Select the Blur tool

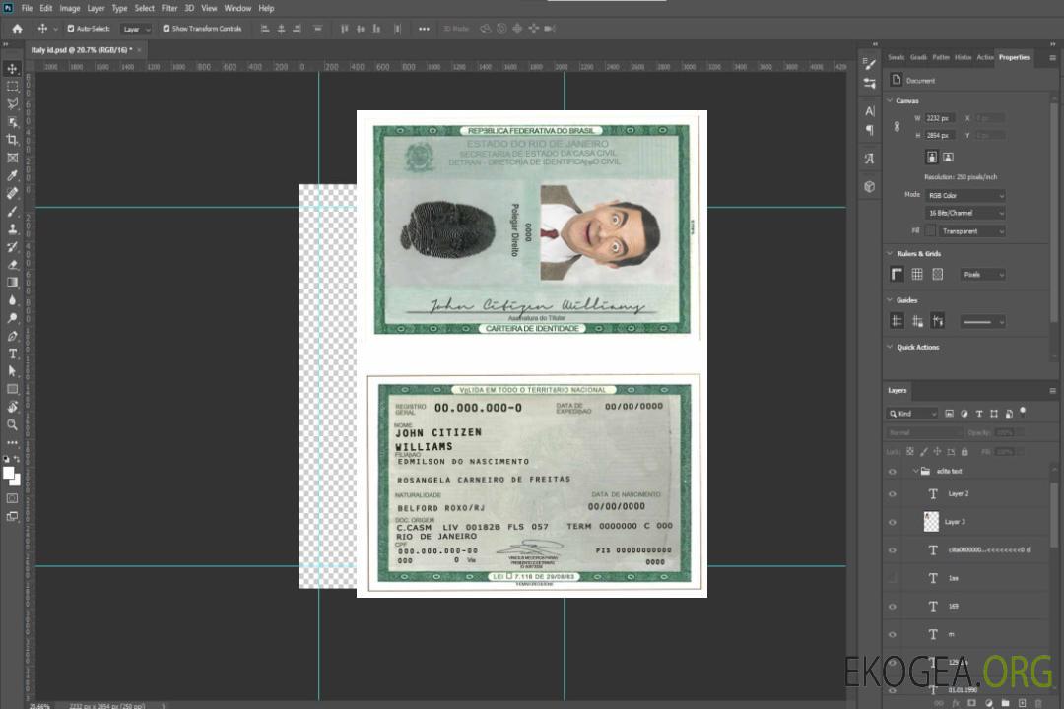tap(12, 300)
